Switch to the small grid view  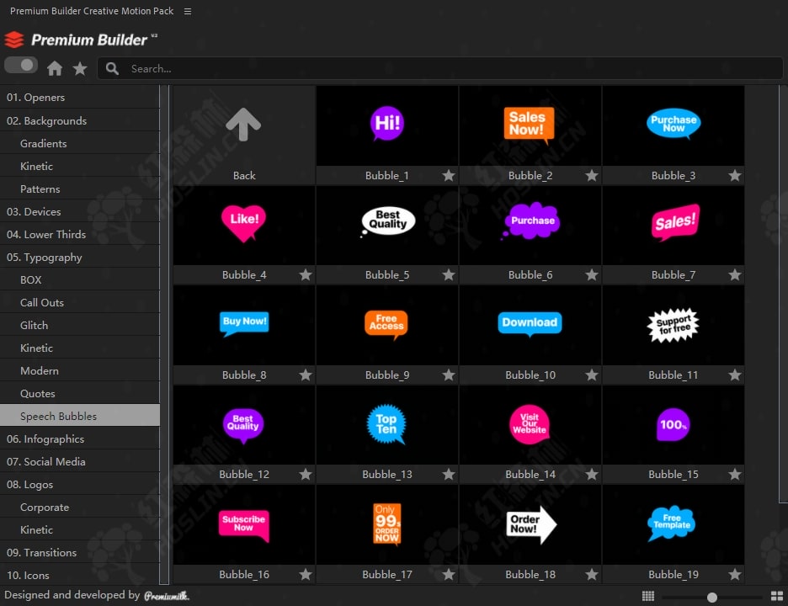click(648, 596)
